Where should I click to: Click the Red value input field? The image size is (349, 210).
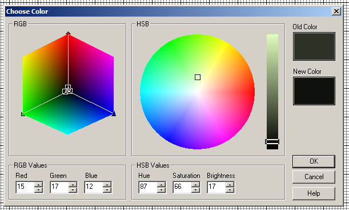click(x=25, y=187)
